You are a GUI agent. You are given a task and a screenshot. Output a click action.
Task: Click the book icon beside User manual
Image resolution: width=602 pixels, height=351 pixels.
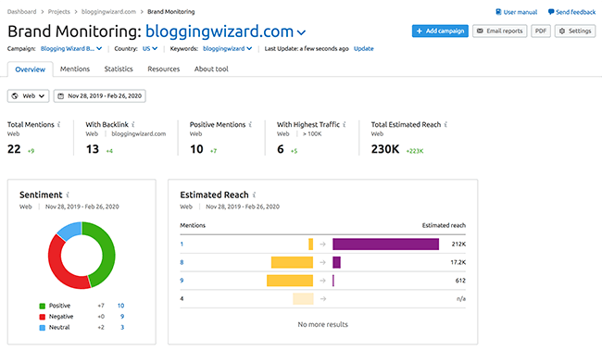pyautogui.click(x=498, y=12)
